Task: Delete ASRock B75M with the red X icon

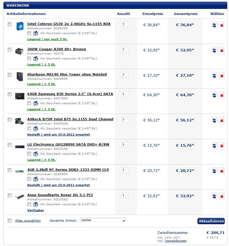Action: [x=222, y=121]
